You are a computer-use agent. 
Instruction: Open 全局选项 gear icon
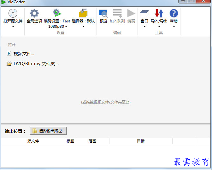tap(34, 13)
